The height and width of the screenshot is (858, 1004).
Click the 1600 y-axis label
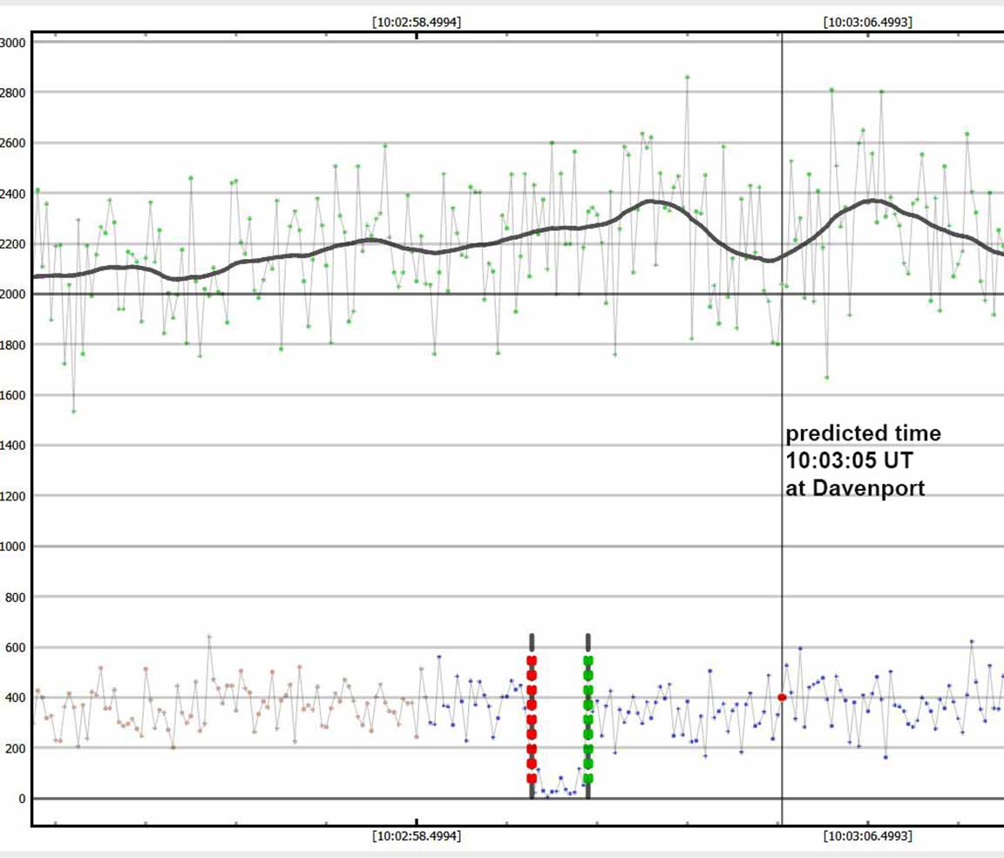pos(13,395)
